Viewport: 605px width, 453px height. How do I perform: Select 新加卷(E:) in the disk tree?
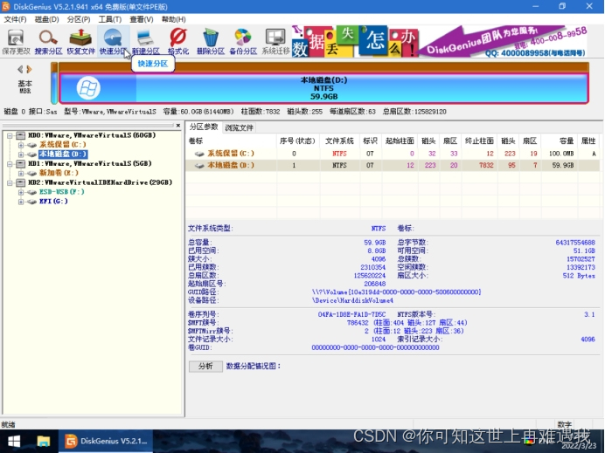(x=59, y=173)
